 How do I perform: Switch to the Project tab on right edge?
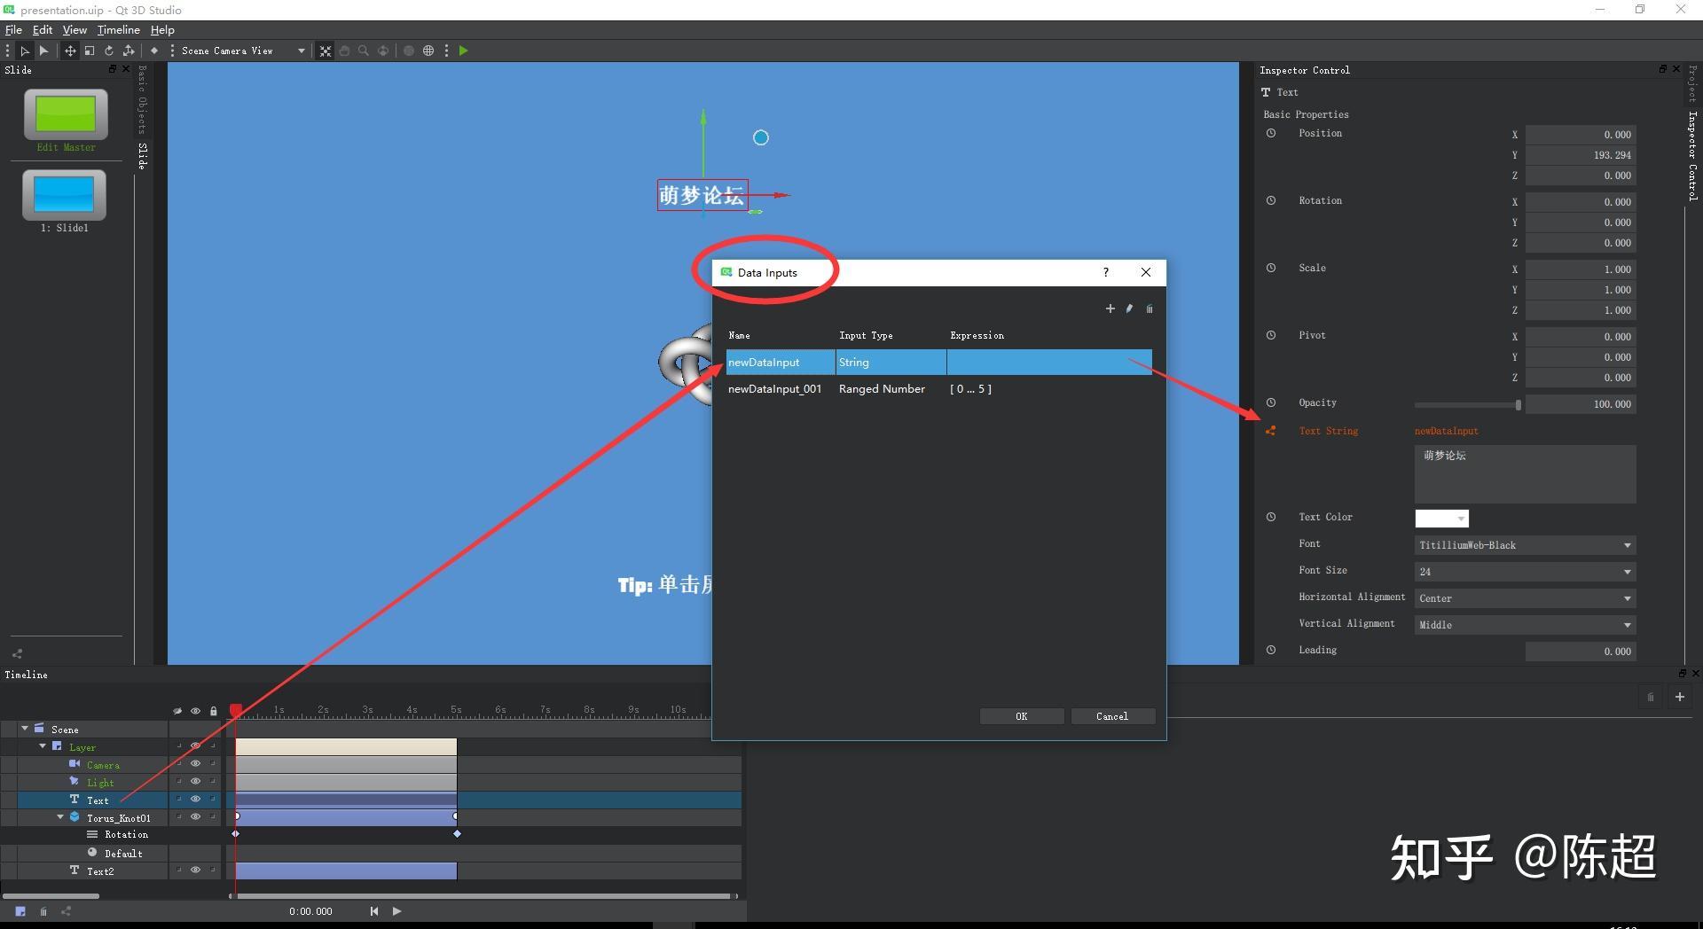(x=1692, y=84)
